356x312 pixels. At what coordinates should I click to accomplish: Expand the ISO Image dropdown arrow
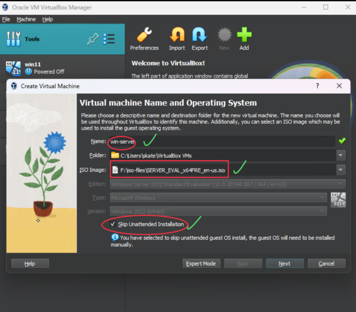(340, 169)
